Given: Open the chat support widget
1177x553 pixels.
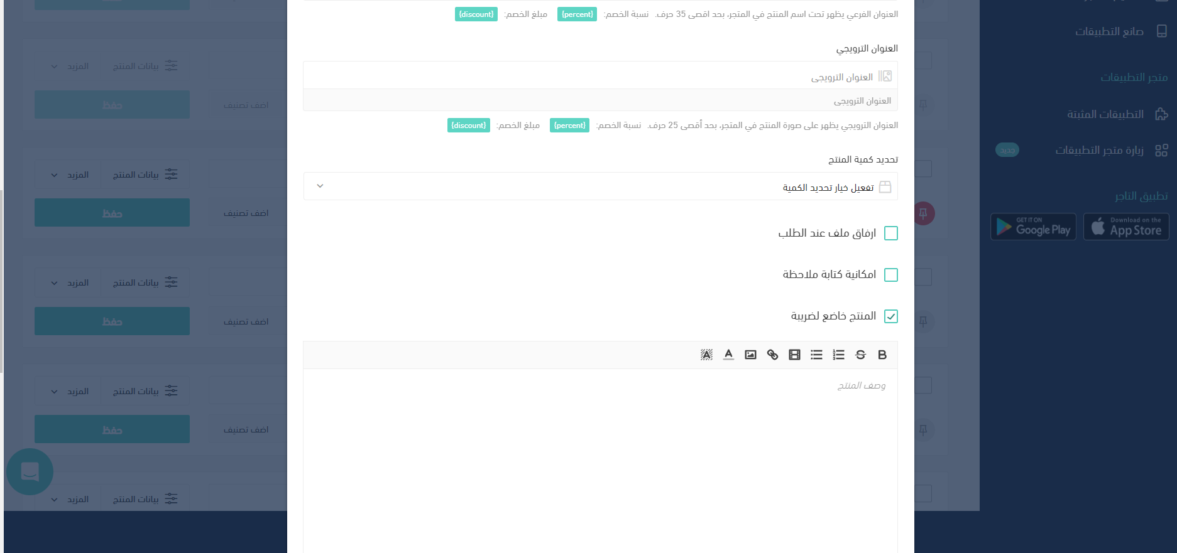Looking at the screenshot, I should (x=30, y=471).
